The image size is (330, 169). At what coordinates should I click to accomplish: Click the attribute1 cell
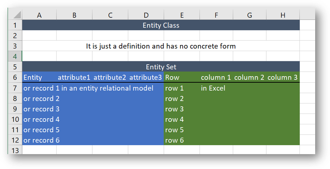click(74, 78)
